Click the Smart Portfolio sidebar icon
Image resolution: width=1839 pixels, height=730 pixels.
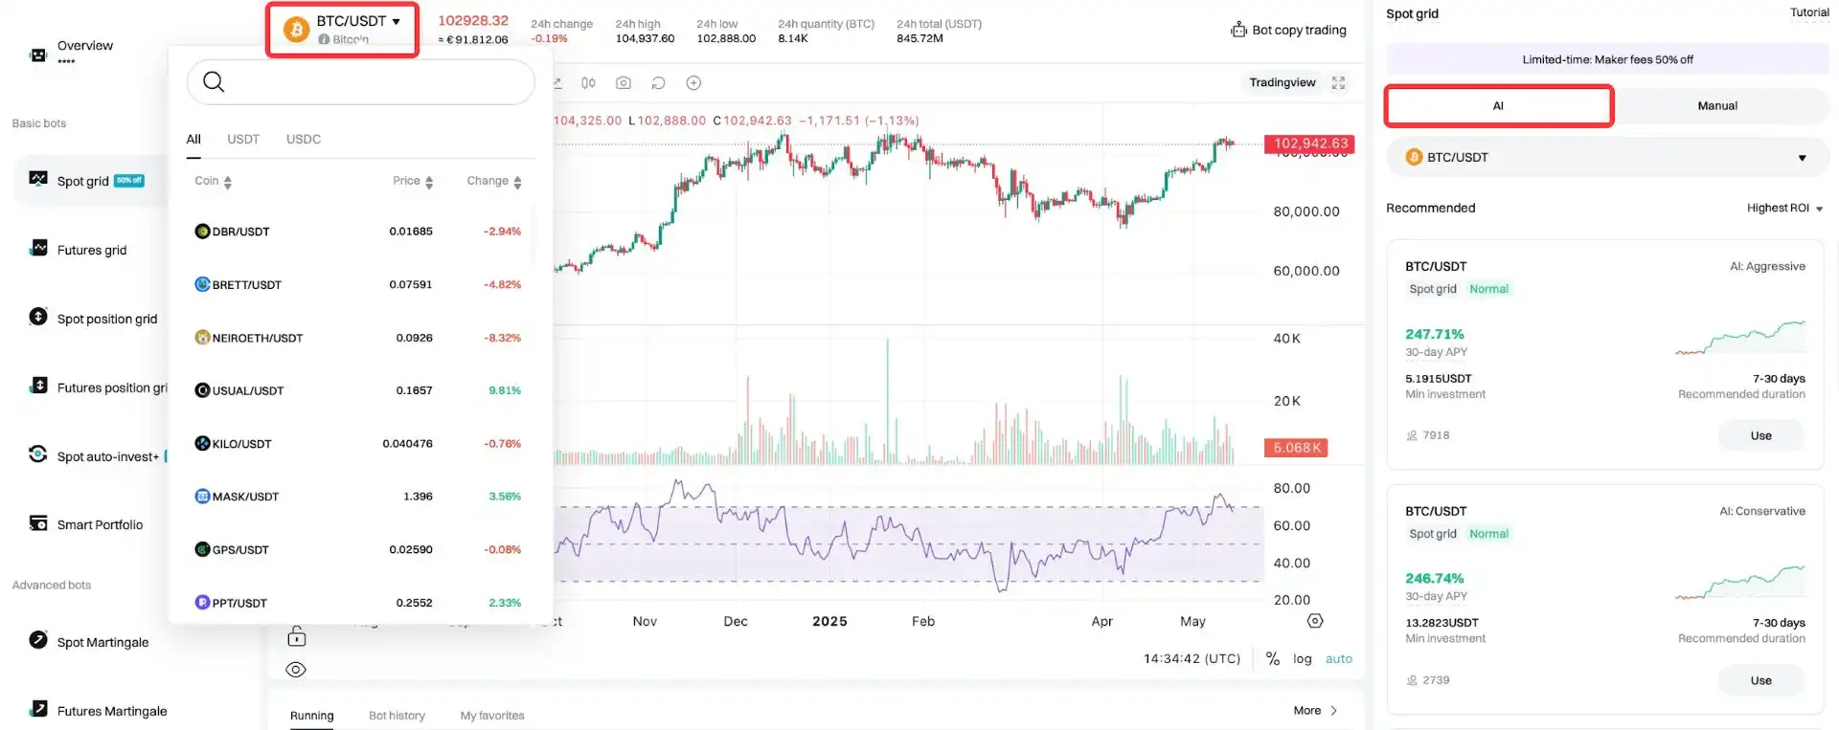[38, 523]
